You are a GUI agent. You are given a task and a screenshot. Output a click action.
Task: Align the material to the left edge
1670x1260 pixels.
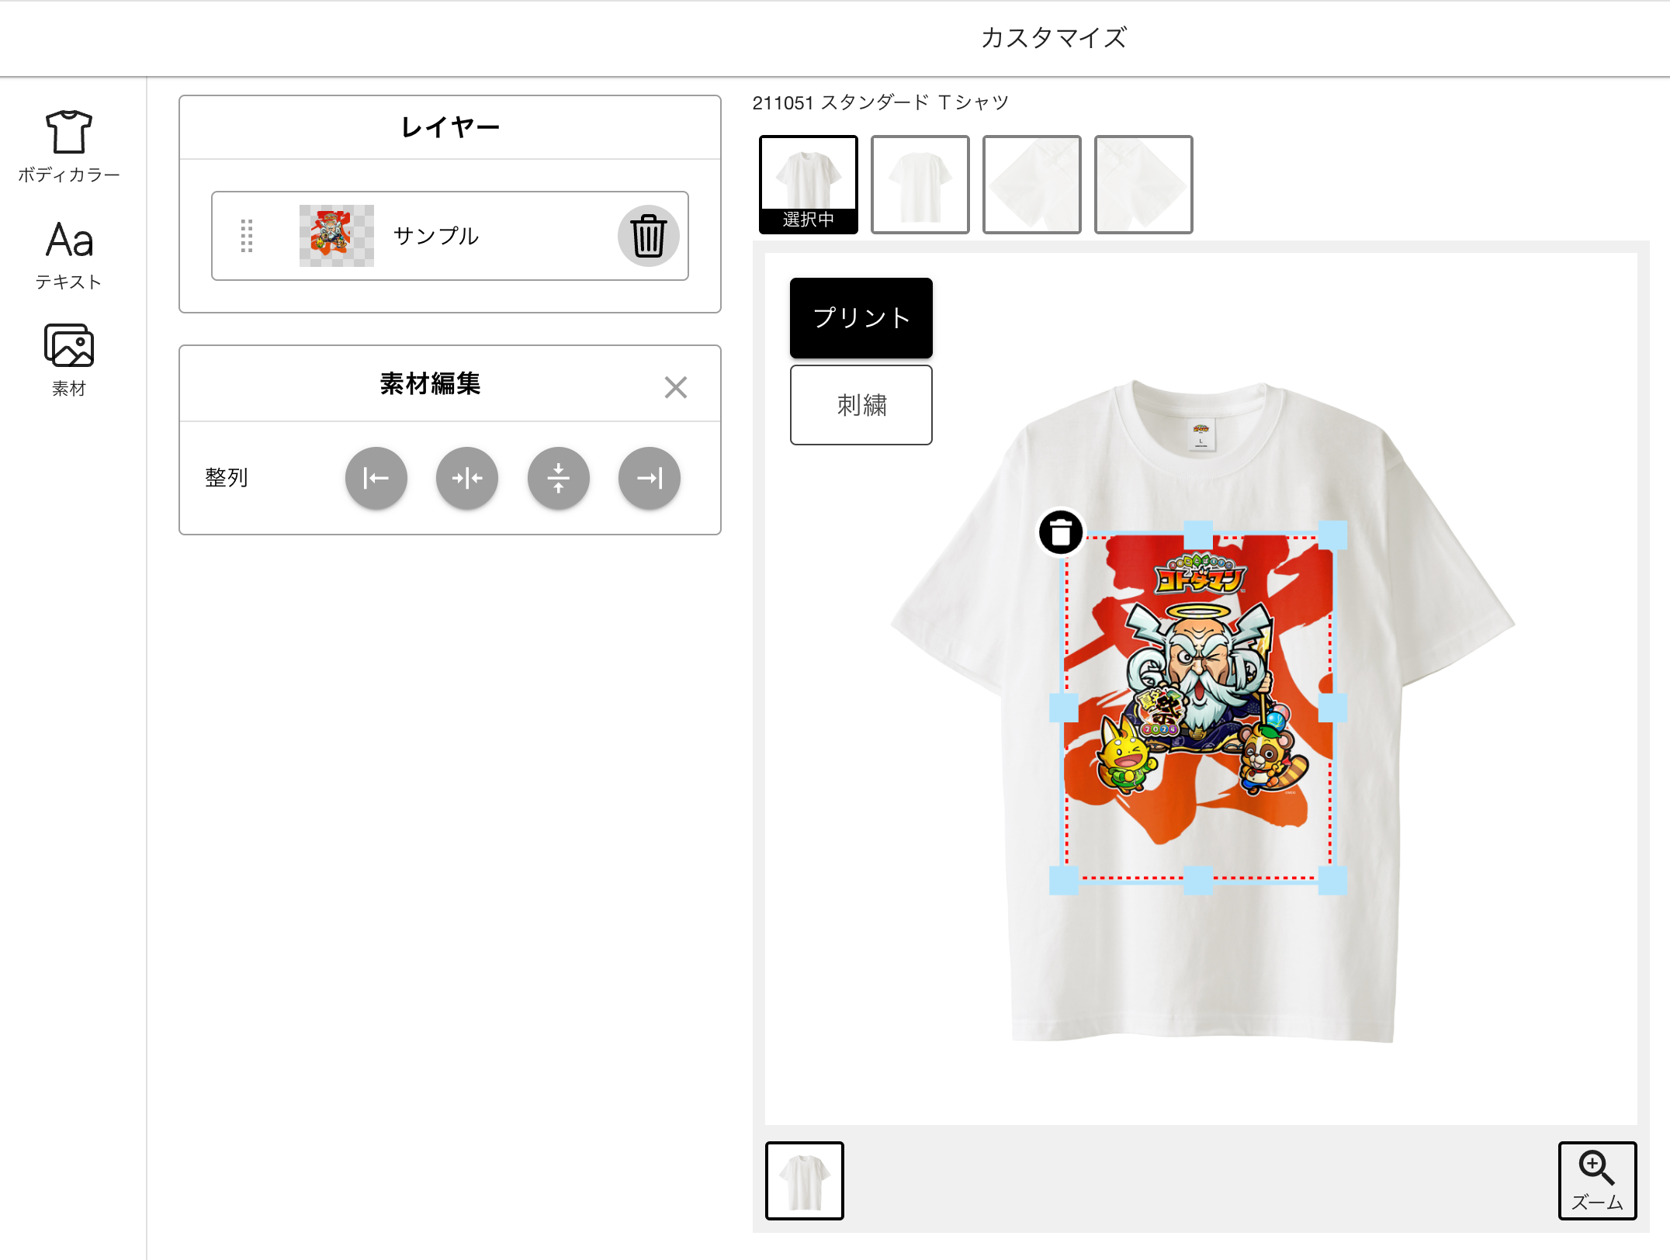pos(376,478)
